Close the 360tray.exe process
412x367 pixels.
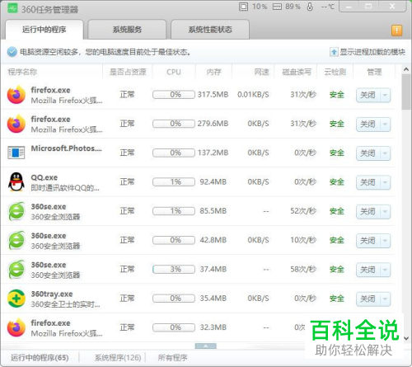pos(368,299)
